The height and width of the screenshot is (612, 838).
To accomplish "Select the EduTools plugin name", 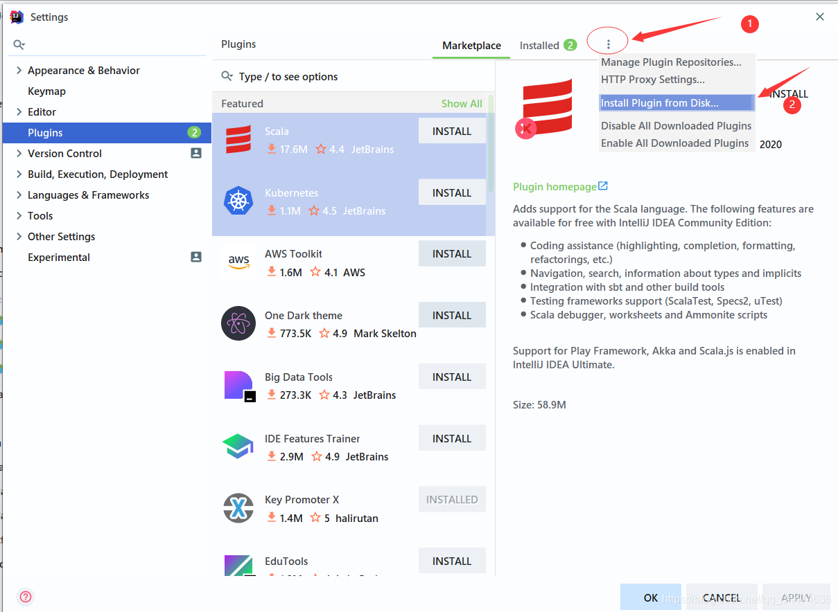I will coord(286,561).
